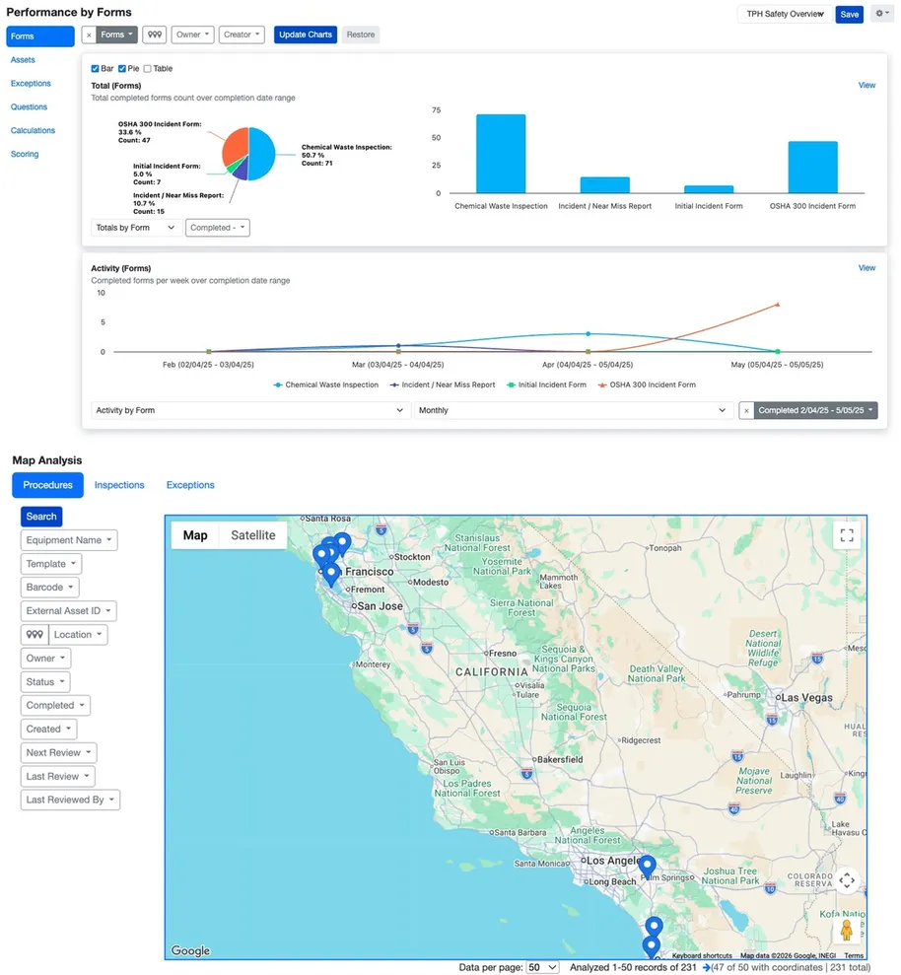Click the orange OSHA 300 pie slice
This screenshot has width=901, height=975.
click(x=235, y=146)
